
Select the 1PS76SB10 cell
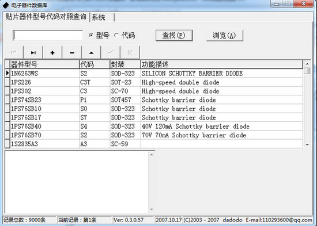(x=44, y=109)
